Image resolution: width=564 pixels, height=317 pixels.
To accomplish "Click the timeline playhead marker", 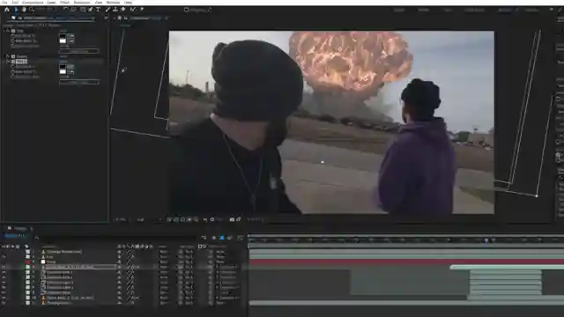I will (x=486, y=240).
